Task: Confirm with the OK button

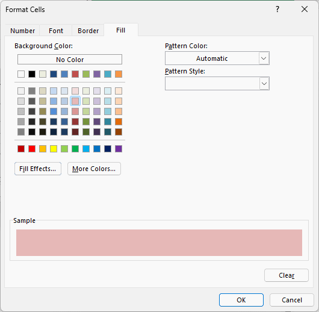Action: click(x=241, y=300)
